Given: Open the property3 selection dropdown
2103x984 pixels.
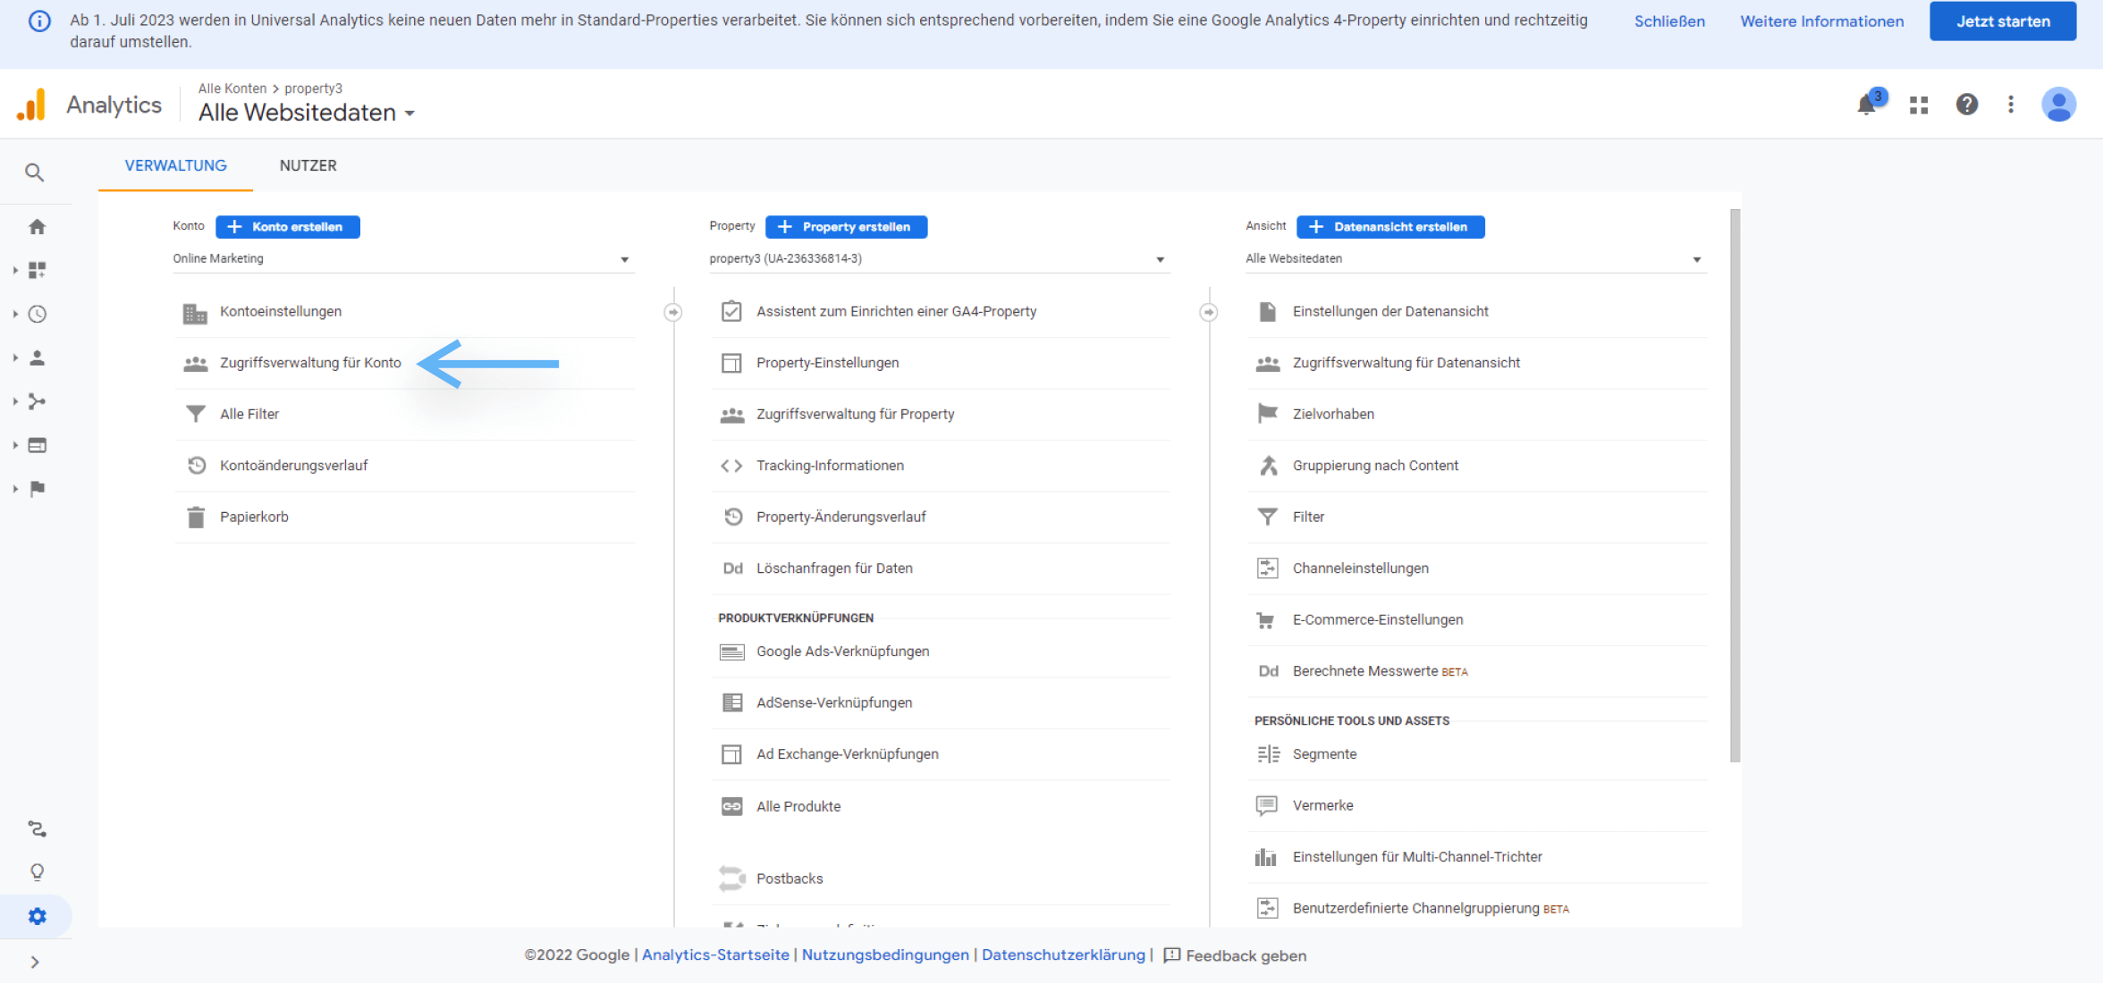Looking at the screenshot, I should [939, 259].
